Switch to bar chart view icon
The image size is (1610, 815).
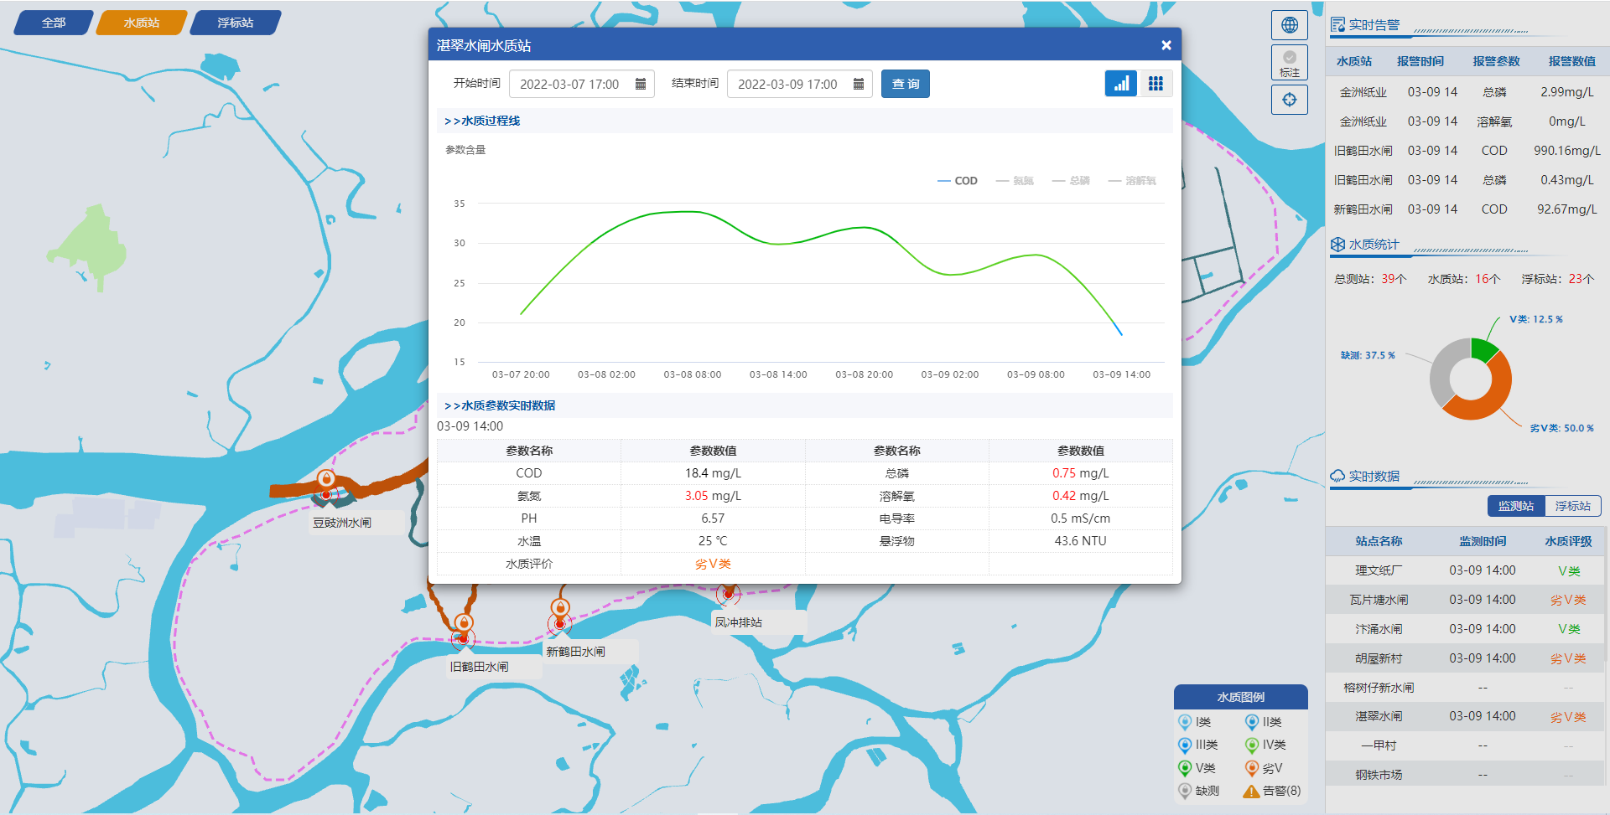tap(1121, 84)
